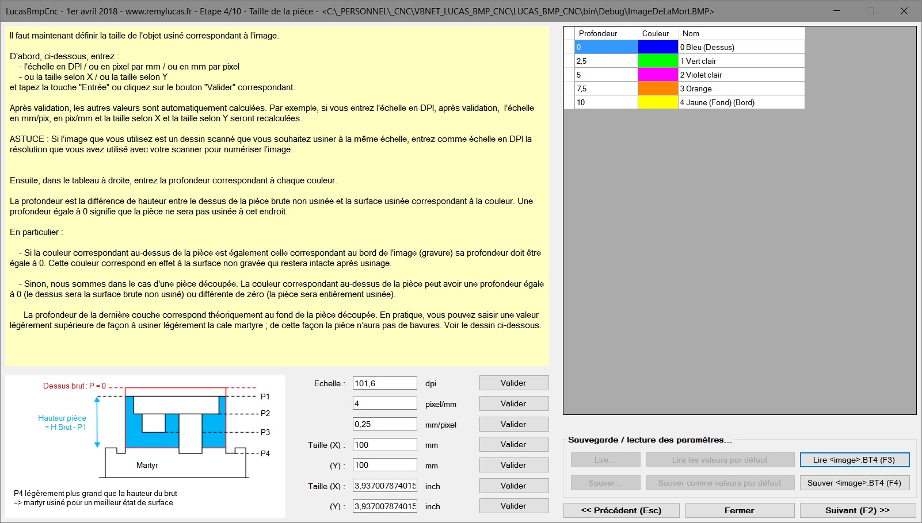Select the blue color swatch
922x523 pixels.
658,47
